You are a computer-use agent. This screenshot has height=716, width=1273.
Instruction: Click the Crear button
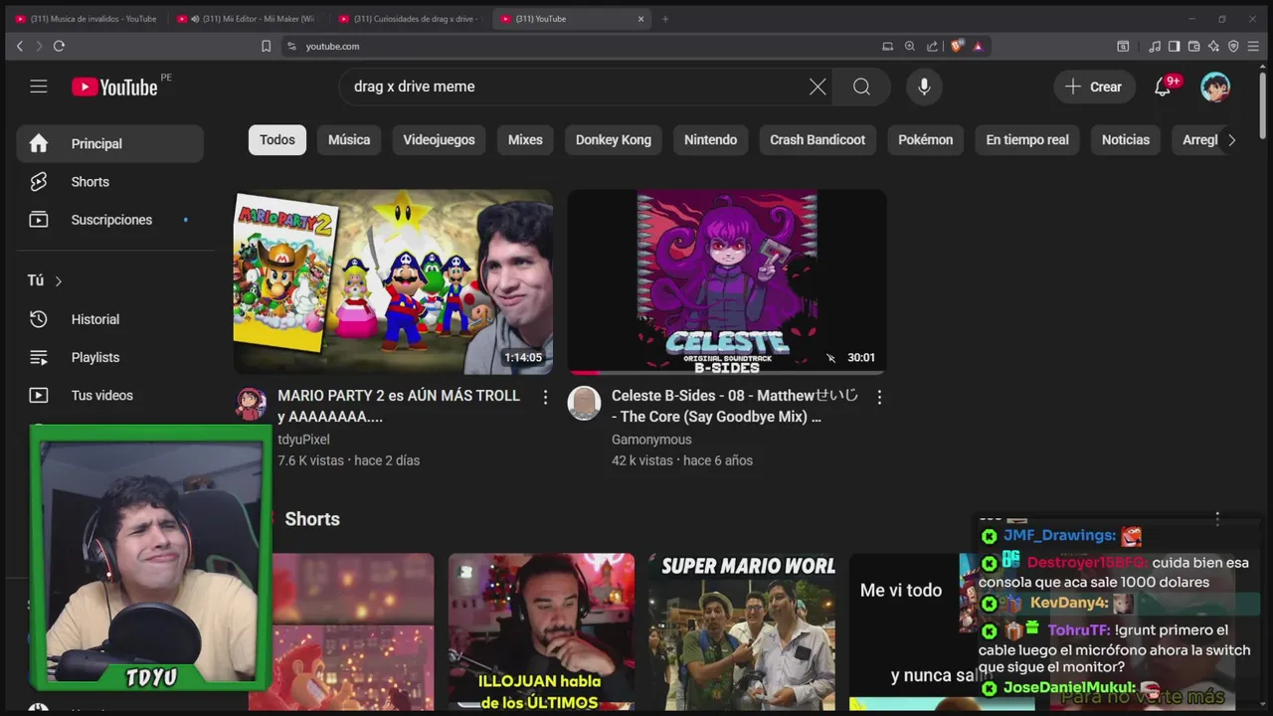tap(1094, 87)
